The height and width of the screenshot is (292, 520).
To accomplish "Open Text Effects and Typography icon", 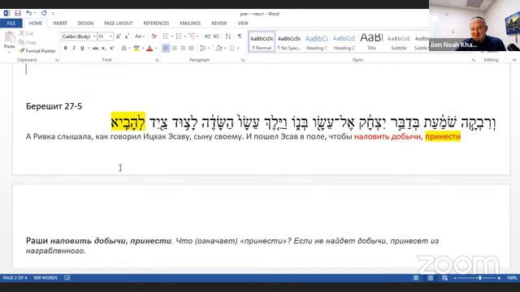I will point(123,49).
